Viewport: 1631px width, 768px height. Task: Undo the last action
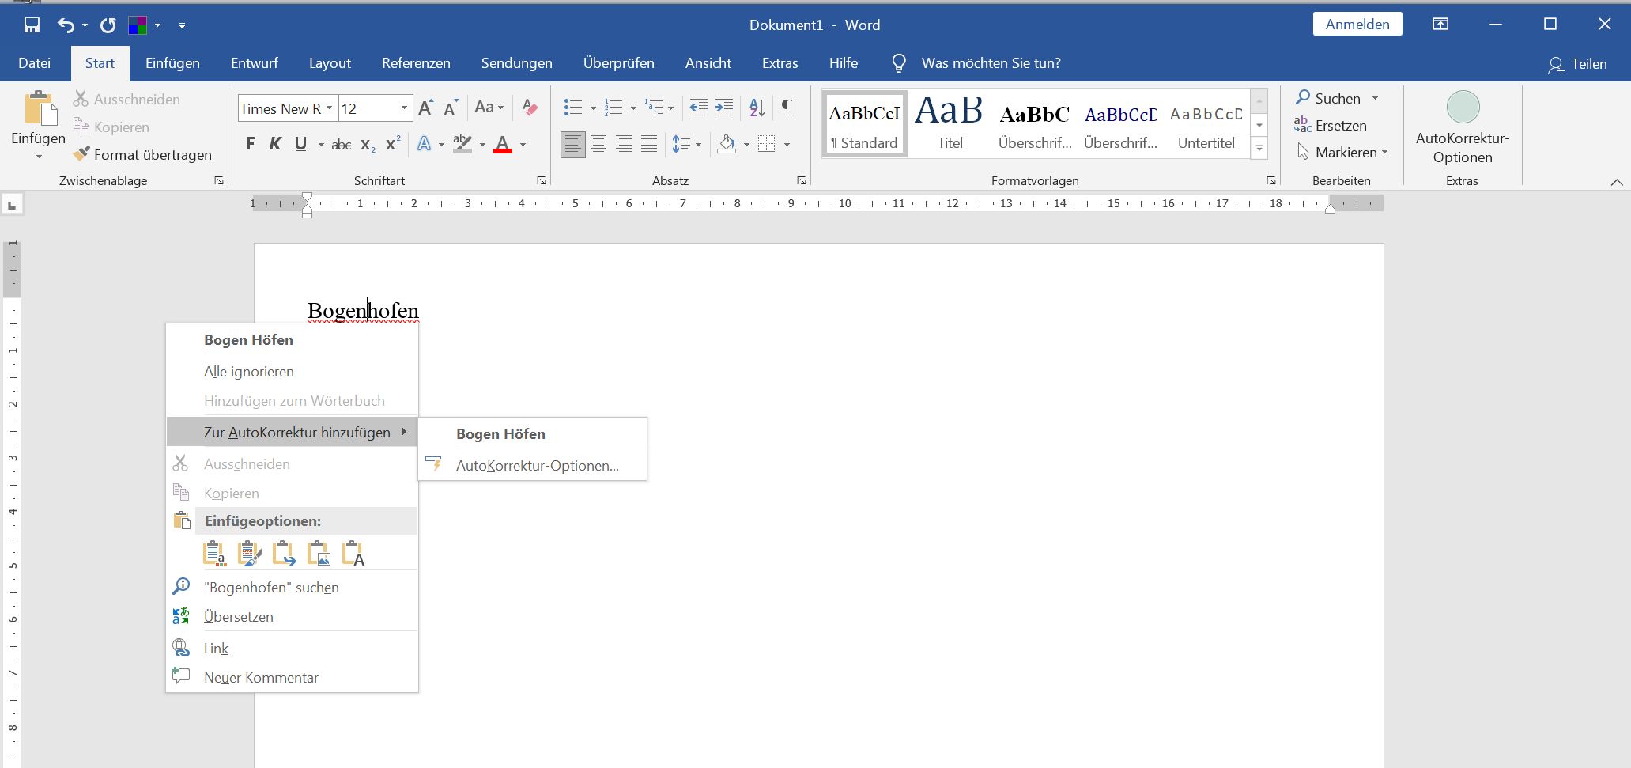(66, 25)
